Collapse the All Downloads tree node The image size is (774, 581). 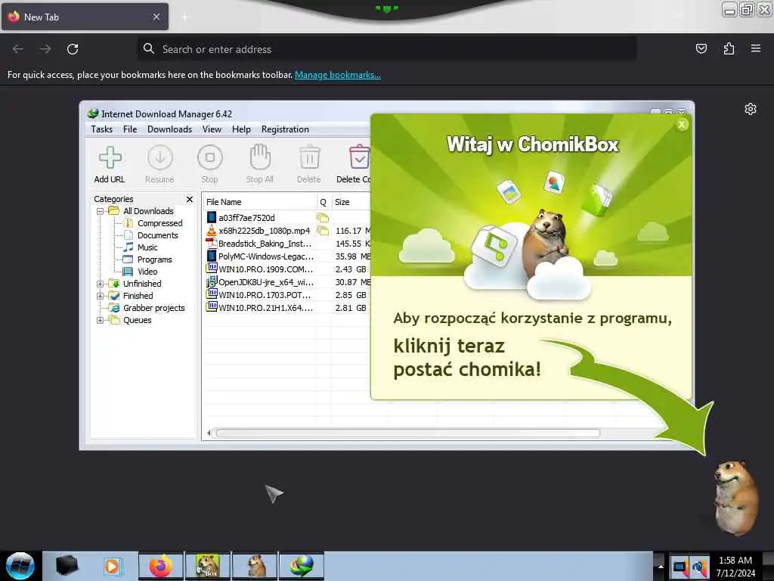[100, 211]
